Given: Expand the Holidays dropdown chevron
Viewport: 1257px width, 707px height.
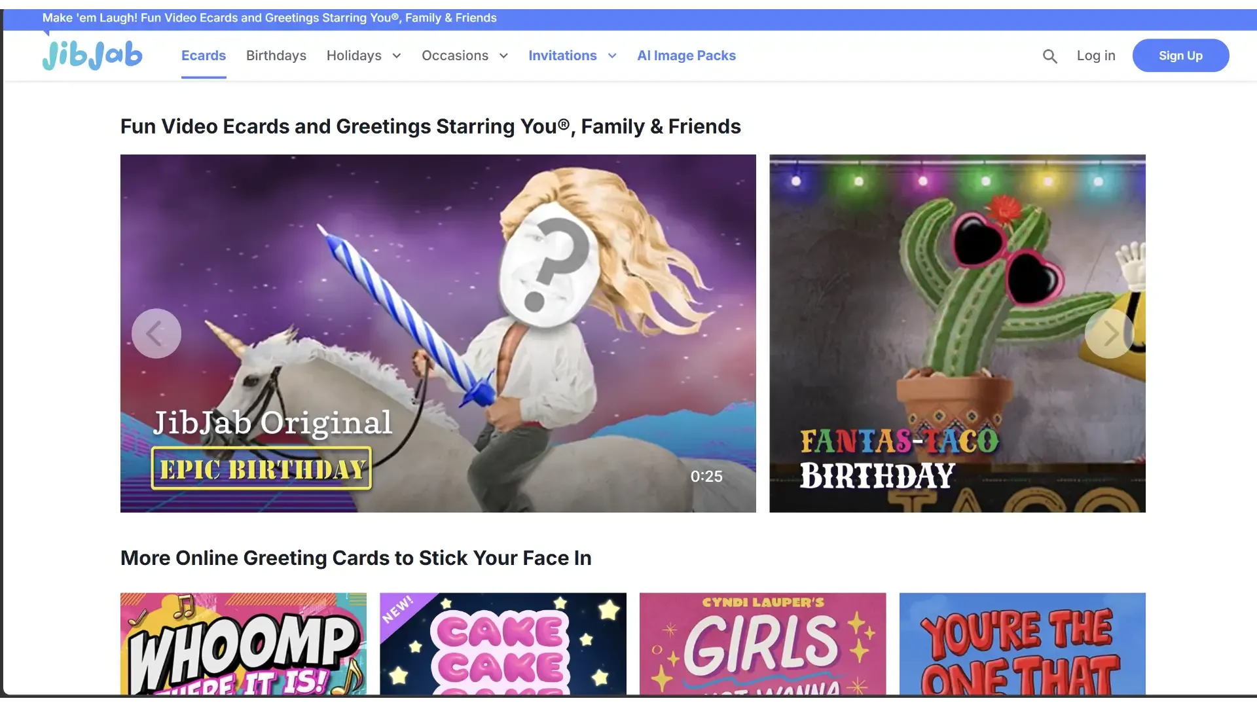Looking at the screenshot, I should point(397,56).
